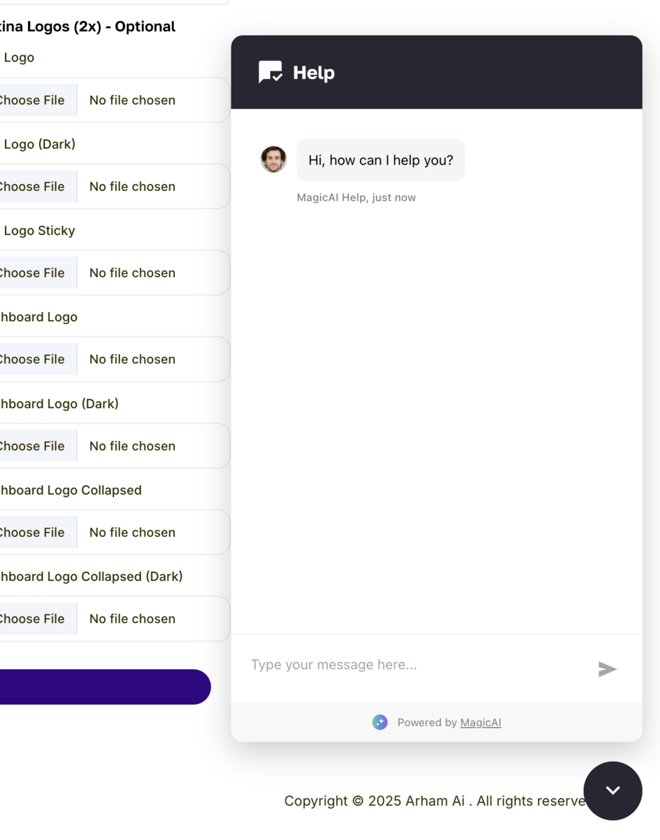Click the send message arrow icon
Image resolution: width=660 pixels, height=840 pixels.
[x=607, y=669]
